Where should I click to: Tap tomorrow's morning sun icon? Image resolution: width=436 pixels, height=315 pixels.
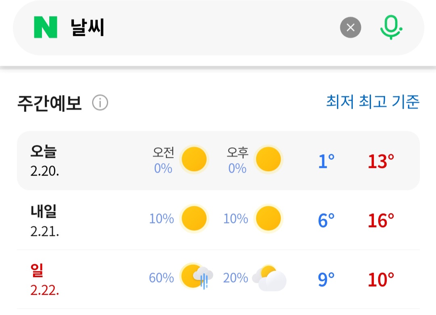pyautogui.click(x=194, y=219)
